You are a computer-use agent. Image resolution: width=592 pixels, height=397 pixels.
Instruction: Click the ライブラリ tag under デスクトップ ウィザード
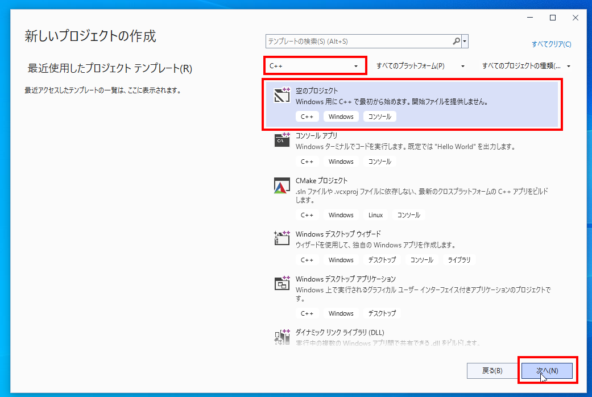(459, 260)
